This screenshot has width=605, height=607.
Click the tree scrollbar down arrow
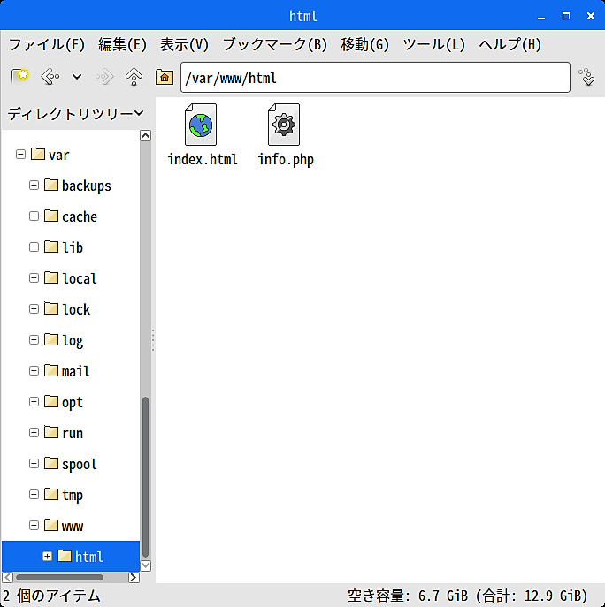click(145, 565)
